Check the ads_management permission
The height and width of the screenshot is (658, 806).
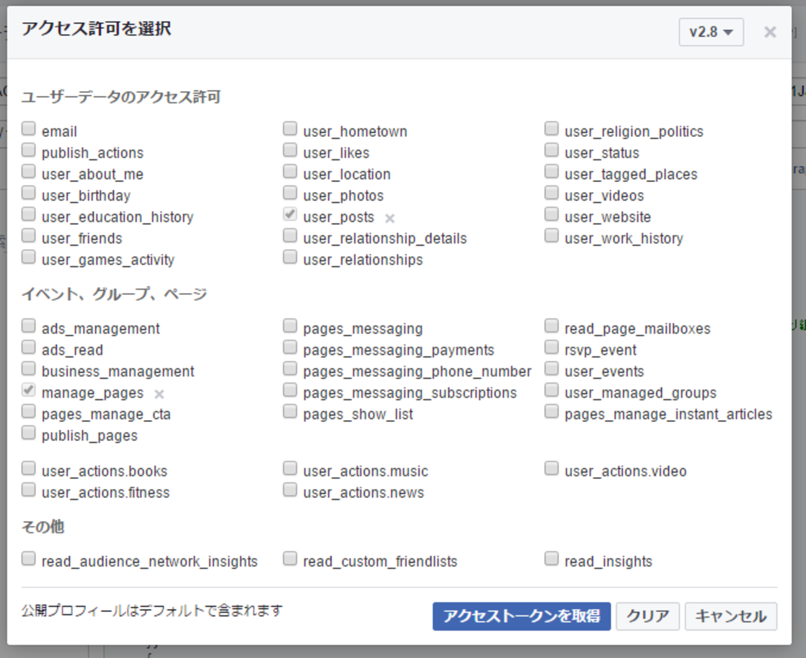tap(29, 326)
